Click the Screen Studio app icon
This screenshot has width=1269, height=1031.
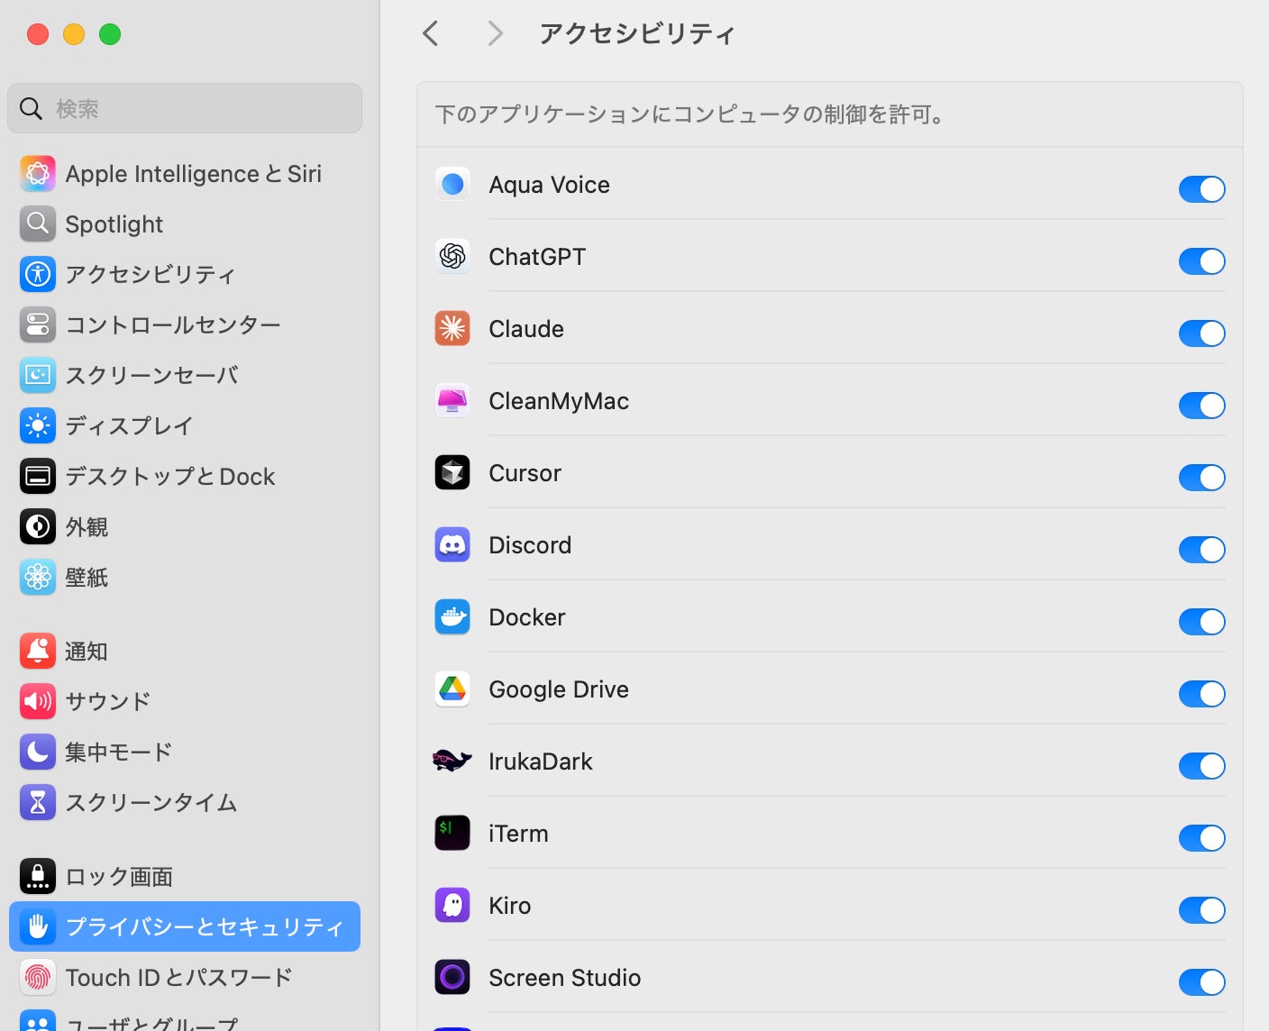click(x=452, y=977)
